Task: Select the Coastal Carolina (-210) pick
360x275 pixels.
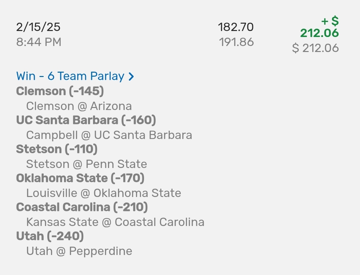Action: [x=82, y=207]
